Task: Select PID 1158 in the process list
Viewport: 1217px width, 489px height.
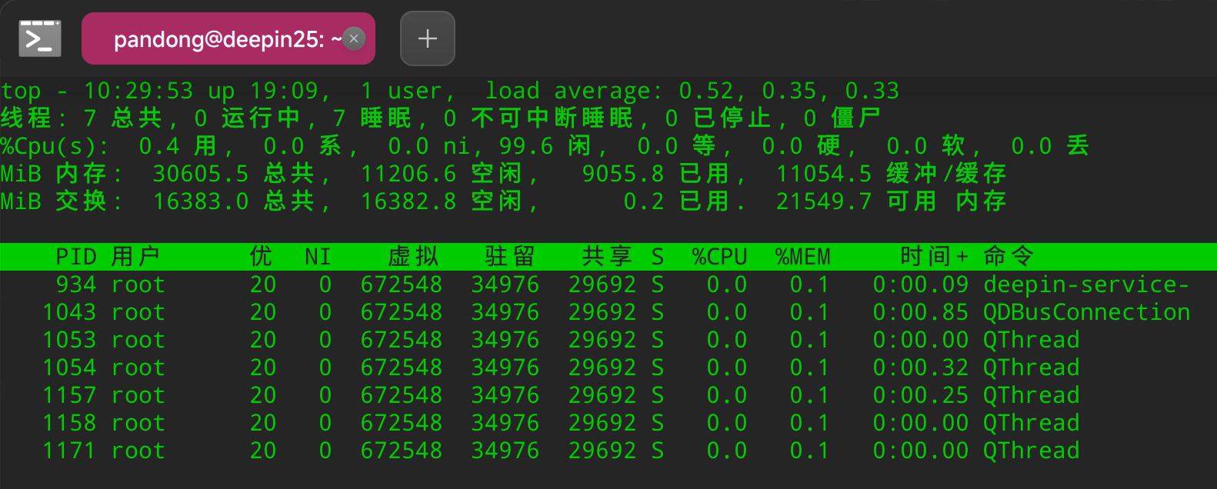Action: [608, 423]
